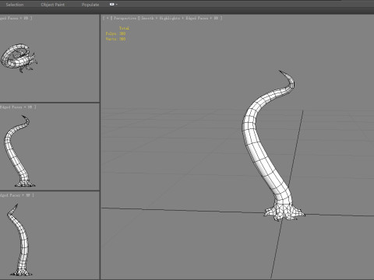374x280 pixels.
Task: Toggle the ribbon minimize icon
Action: tap(112, 5)
